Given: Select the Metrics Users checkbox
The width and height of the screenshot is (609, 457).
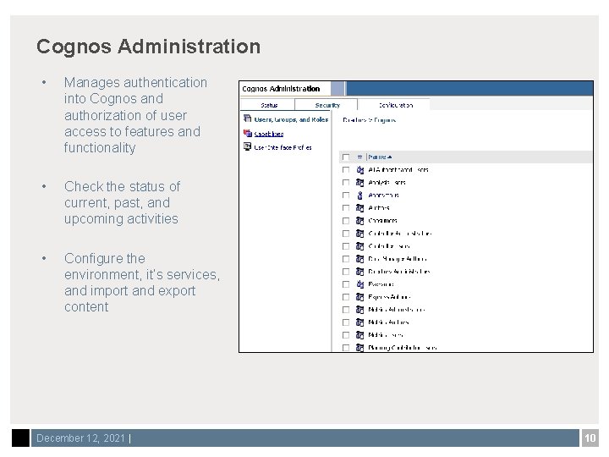Looking at the screenshot, I should [x=346, y=335].
